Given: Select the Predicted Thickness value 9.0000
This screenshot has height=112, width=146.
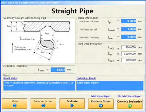Looking at the screenshot, I should [128, 21].
